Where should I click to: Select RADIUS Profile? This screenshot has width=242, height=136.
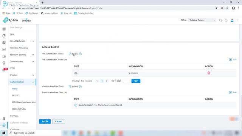[19, 109]
